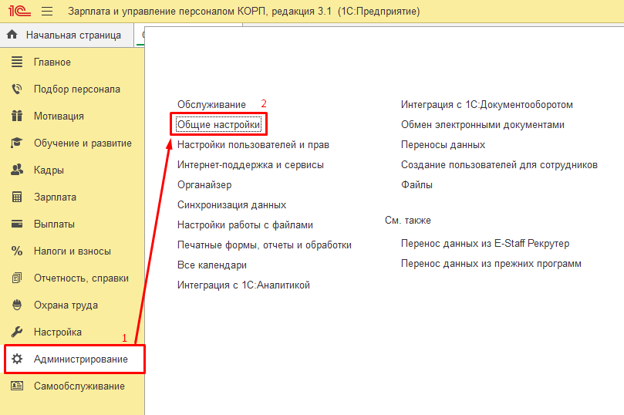
Task: Open Все календари link
Action: 211,265
